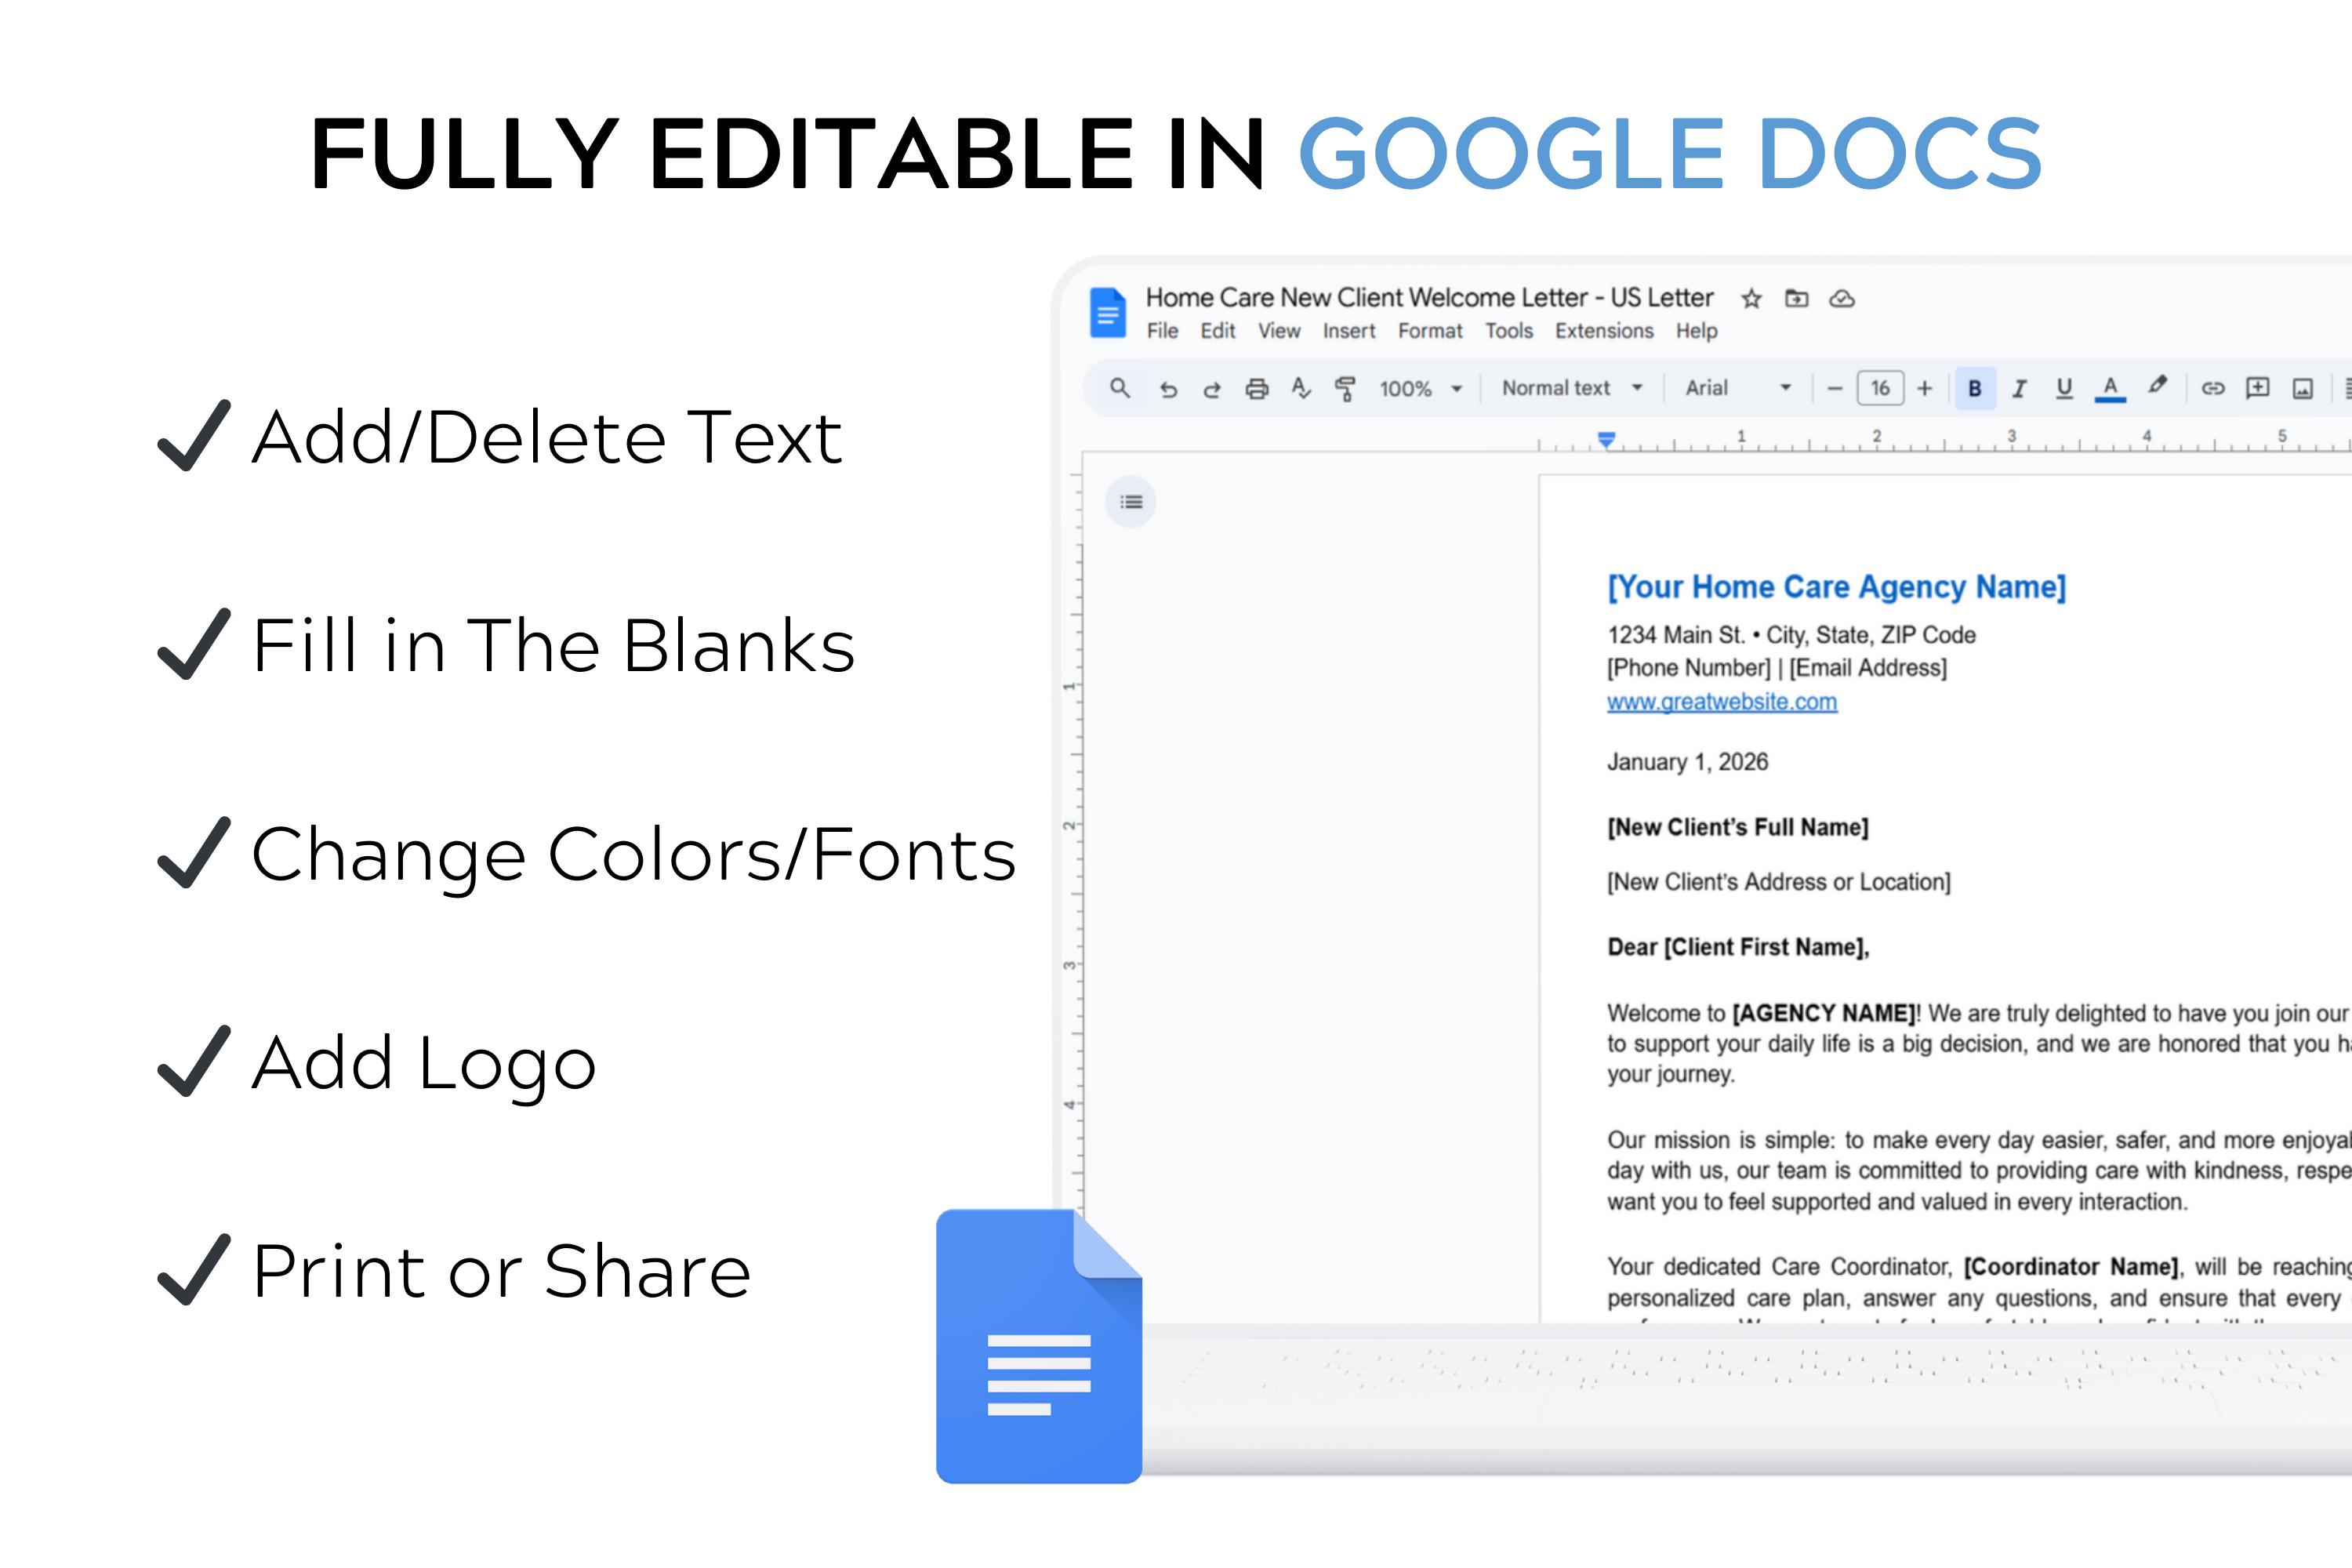Increase font size with plus button
2352x1568 pixels.
[x=1925, y=389]
